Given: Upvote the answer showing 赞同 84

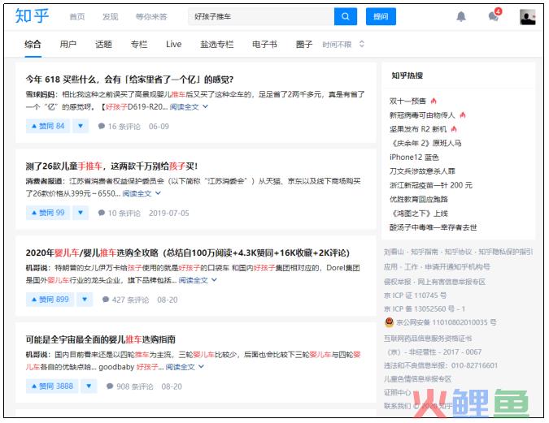Looking at the screenshot, I should [48, 126].
